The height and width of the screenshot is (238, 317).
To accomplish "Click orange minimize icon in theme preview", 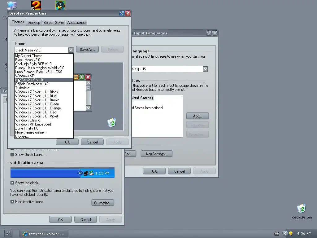I will pos(76,77).
